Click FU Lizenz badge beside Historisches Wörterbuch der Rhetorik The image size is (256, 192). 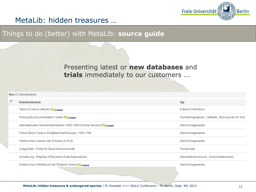(x=83, y=165)
